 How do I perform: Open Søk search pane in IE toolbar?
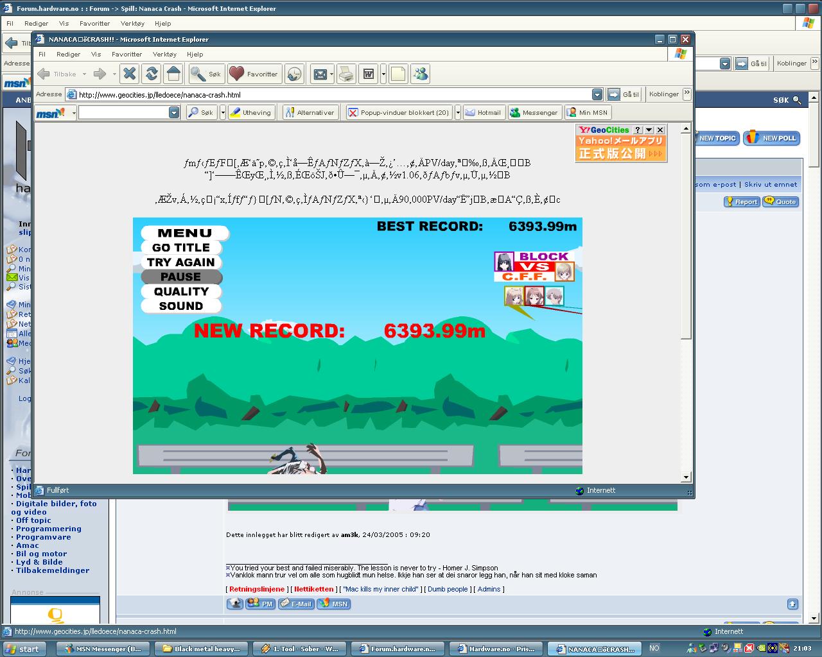coord(206,74)
